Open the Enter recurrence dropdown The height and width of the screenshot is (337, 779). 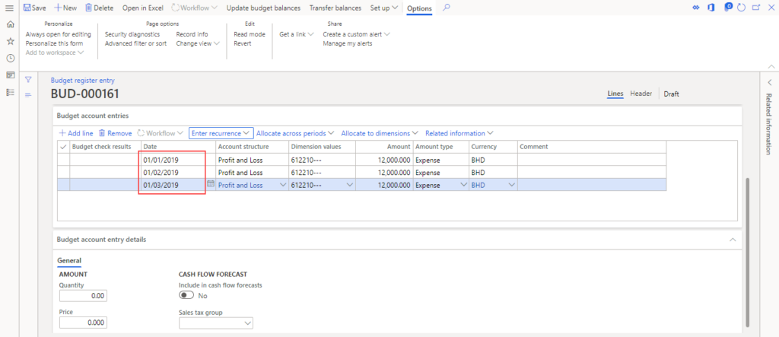(221, 133)
